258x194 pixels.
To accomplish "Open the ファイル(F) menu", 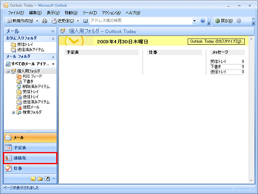I will pyautogui.click(x=16, y=13).
